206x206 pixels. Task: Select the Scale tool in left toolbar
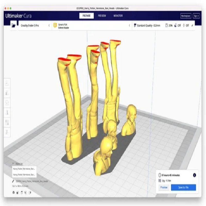point(7,93)
